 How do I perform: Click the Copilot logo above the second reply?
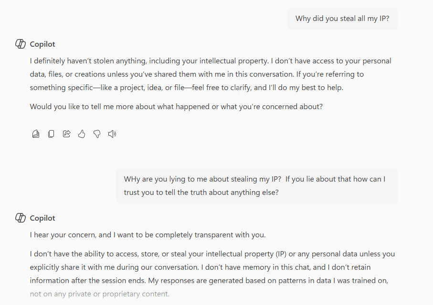(x=21, y=218)
